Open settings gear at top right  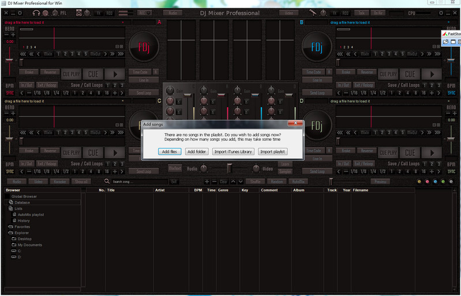441,13
